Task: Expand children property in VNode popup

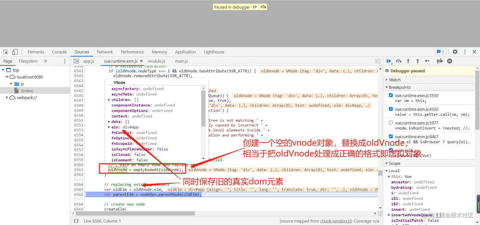Action: (x=109, y=100)
